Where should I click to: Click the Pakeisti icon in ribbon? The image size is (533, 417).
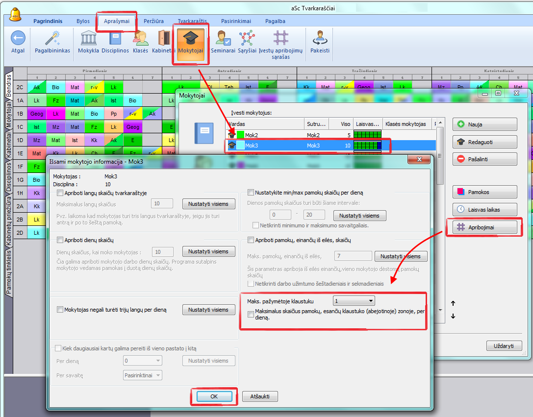tap(320, 38)
